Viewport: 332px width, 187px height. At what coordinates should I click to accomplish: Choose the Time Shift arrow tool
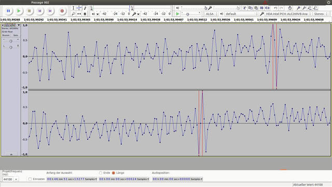pyautogui.click(x=79, y=14)
